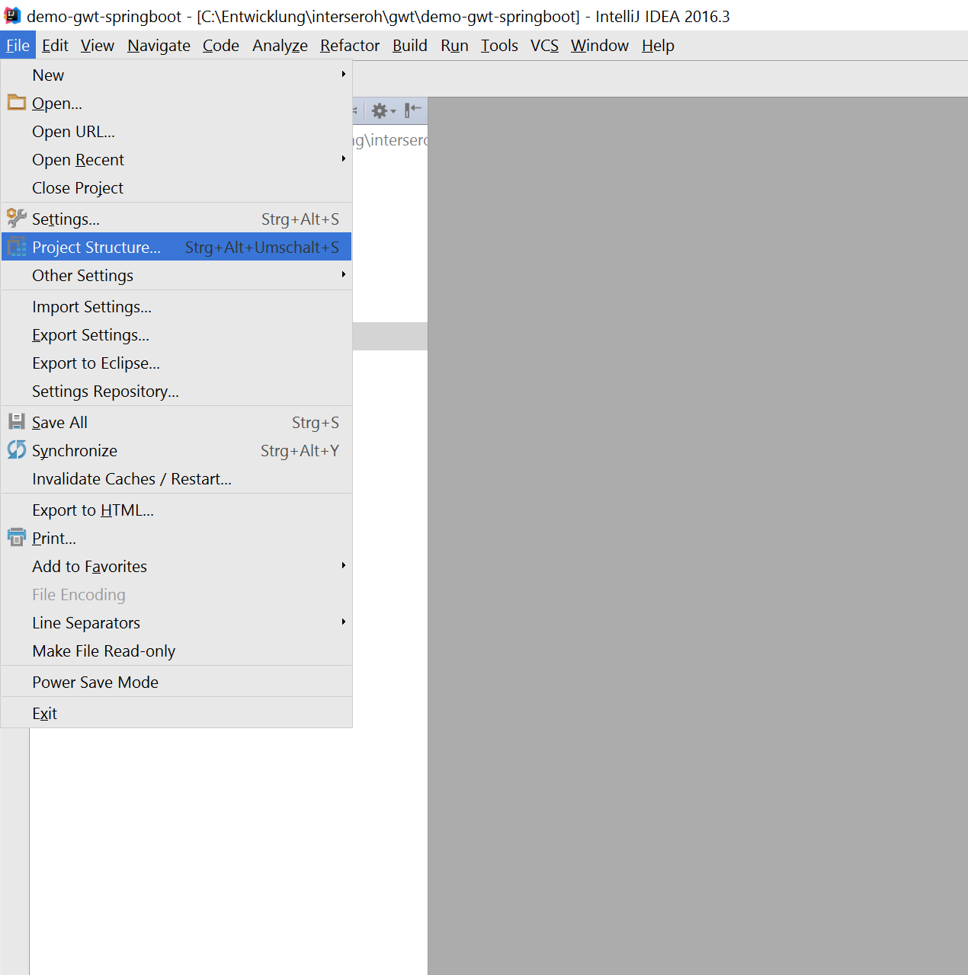Expand the Line Separators submenu arrow
968x975 pixels.
[x=344, y=622]
